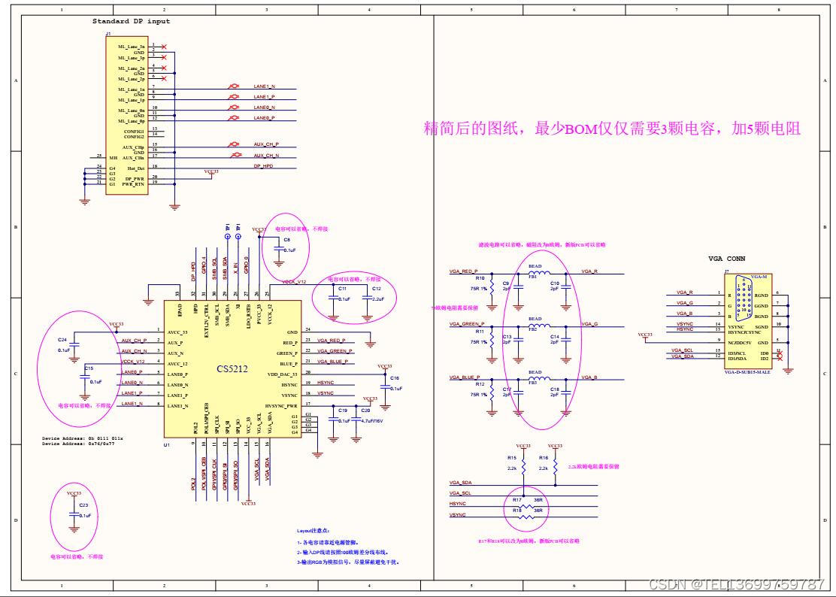Screen dimensions: 836x597
Task: Select the large pink BOM headline text
Action: click(x=612, y=129)
